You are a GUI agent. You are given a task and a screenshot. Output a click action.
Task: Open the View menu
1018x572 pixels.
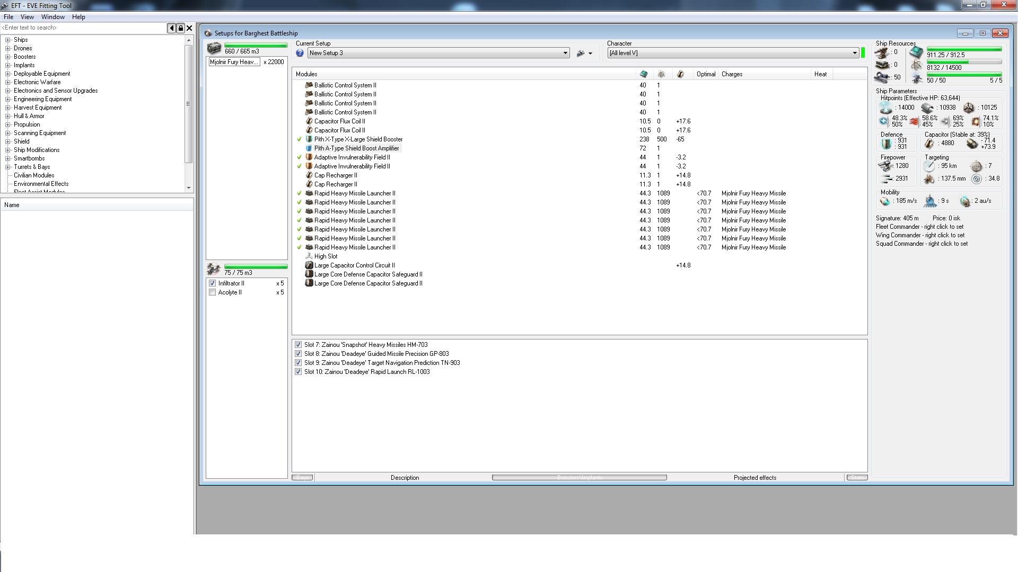coord(27,17)
